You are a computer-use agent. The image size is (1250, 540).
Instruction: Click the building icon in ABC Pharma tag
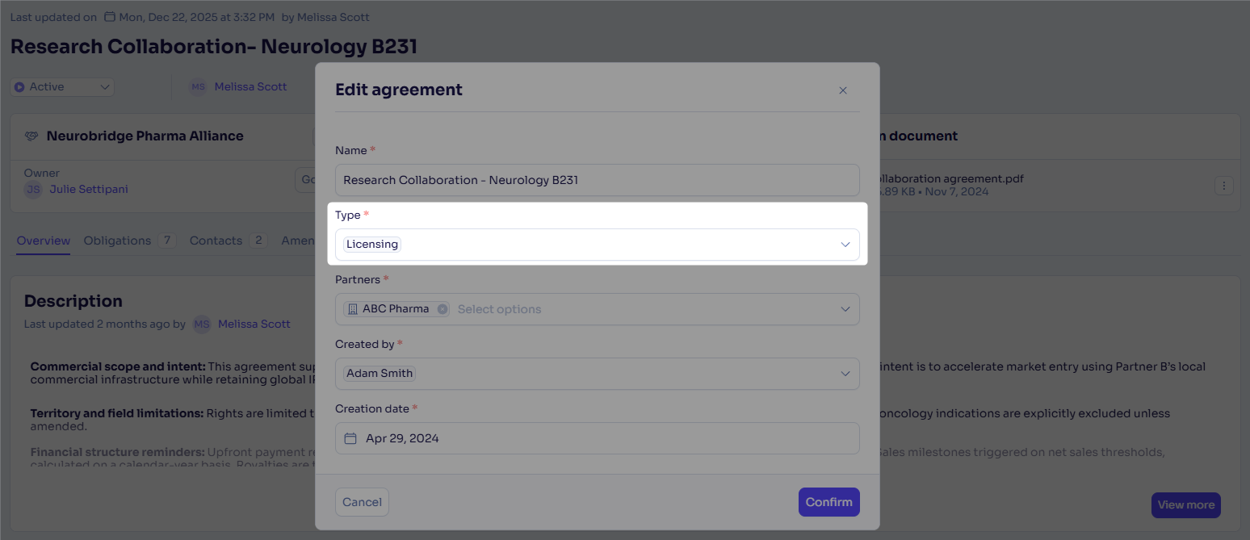click(x=352, y=309)
